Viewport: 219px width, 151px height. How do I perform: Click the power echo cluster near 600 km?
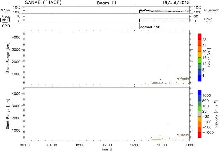183,79
